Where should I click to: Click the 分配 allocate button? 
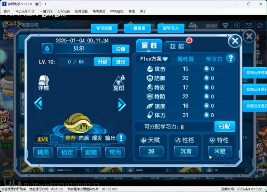(225, 126)
